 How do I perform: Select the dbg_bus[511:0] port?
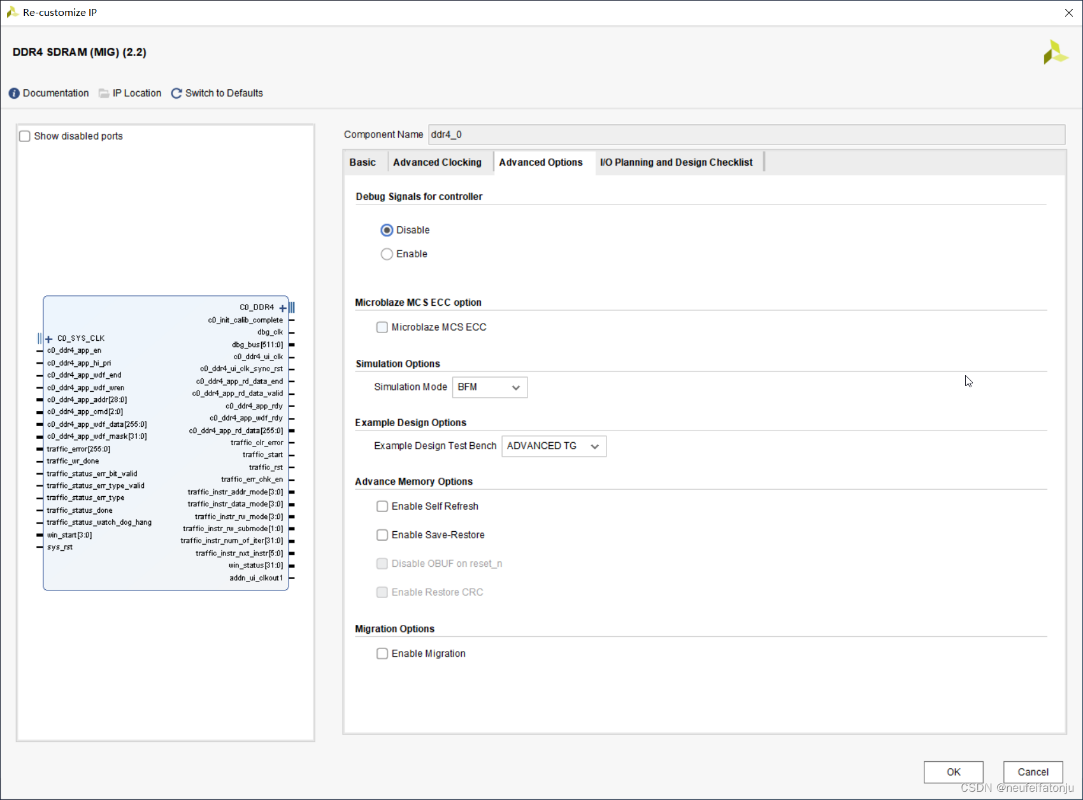click(x=257, y=345)
